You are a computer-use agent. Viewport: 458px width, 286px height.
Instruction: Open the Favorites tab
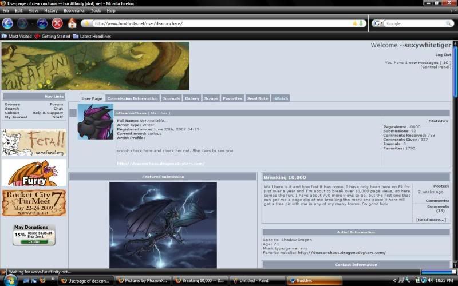pos(232,98)
